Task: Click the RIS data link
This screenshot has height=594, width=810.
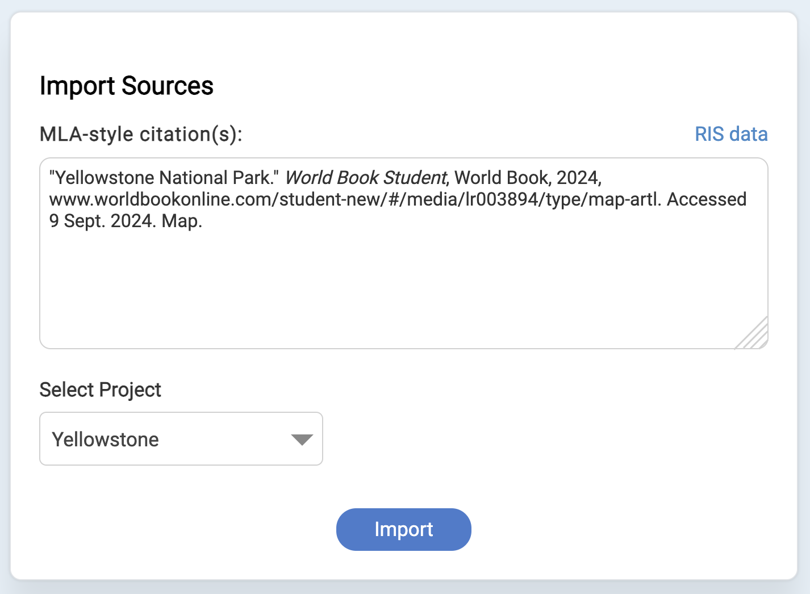Action: click(x=731, y=134)
